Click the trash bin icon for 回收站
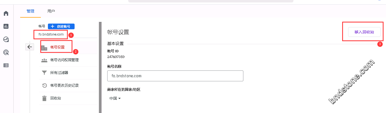This screenshot has width=386, height=113. 44,98
